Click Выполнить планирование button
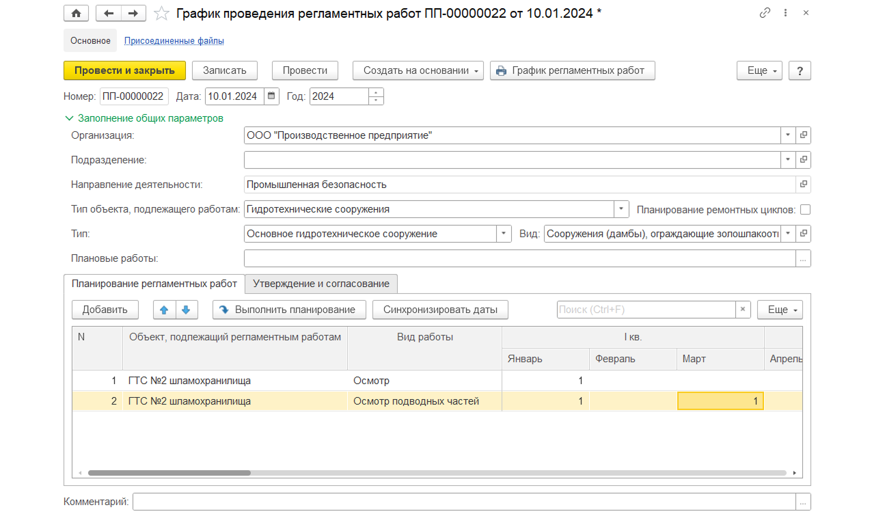 click(289, 310)
